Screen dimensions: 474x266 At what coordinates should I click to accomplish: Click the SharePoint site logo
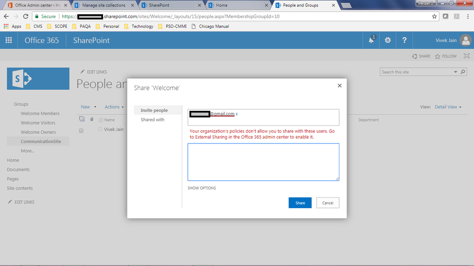tap(38, 79)
